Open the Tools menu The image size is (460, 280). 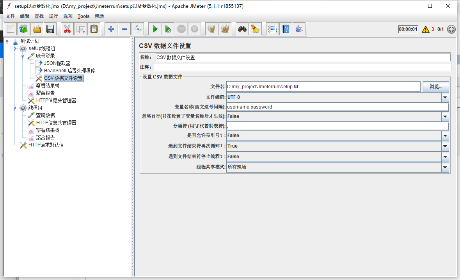(83, 16)
